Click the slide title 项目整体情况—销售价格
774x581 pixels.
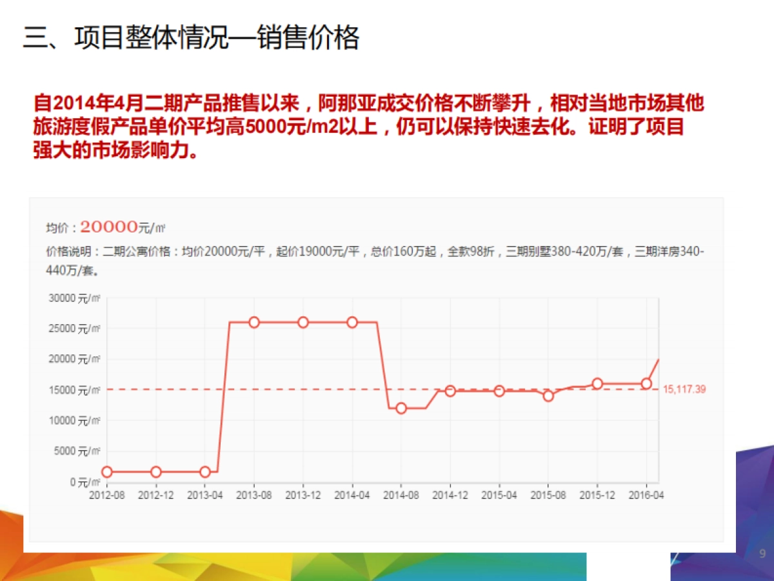click(190, 37)
